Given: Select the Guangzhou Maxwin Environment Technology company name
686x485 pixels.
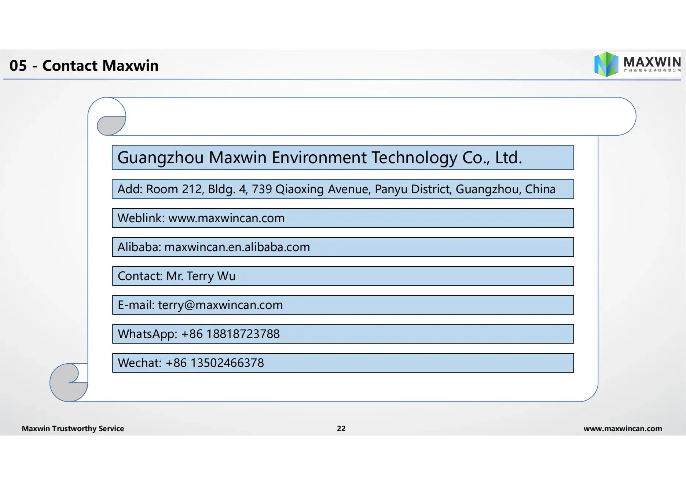Looking at the screenshot, I should [343, 158].
